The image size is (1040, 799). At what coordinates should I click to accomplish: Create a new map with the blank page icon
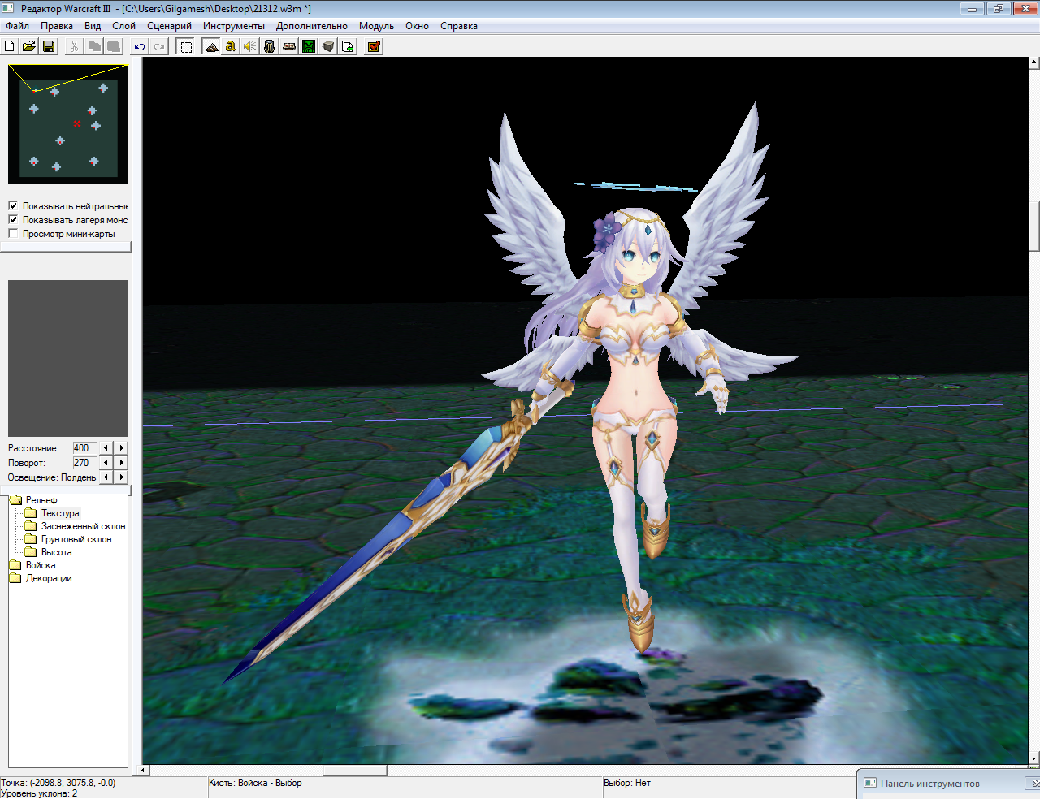tap(10, 46)
